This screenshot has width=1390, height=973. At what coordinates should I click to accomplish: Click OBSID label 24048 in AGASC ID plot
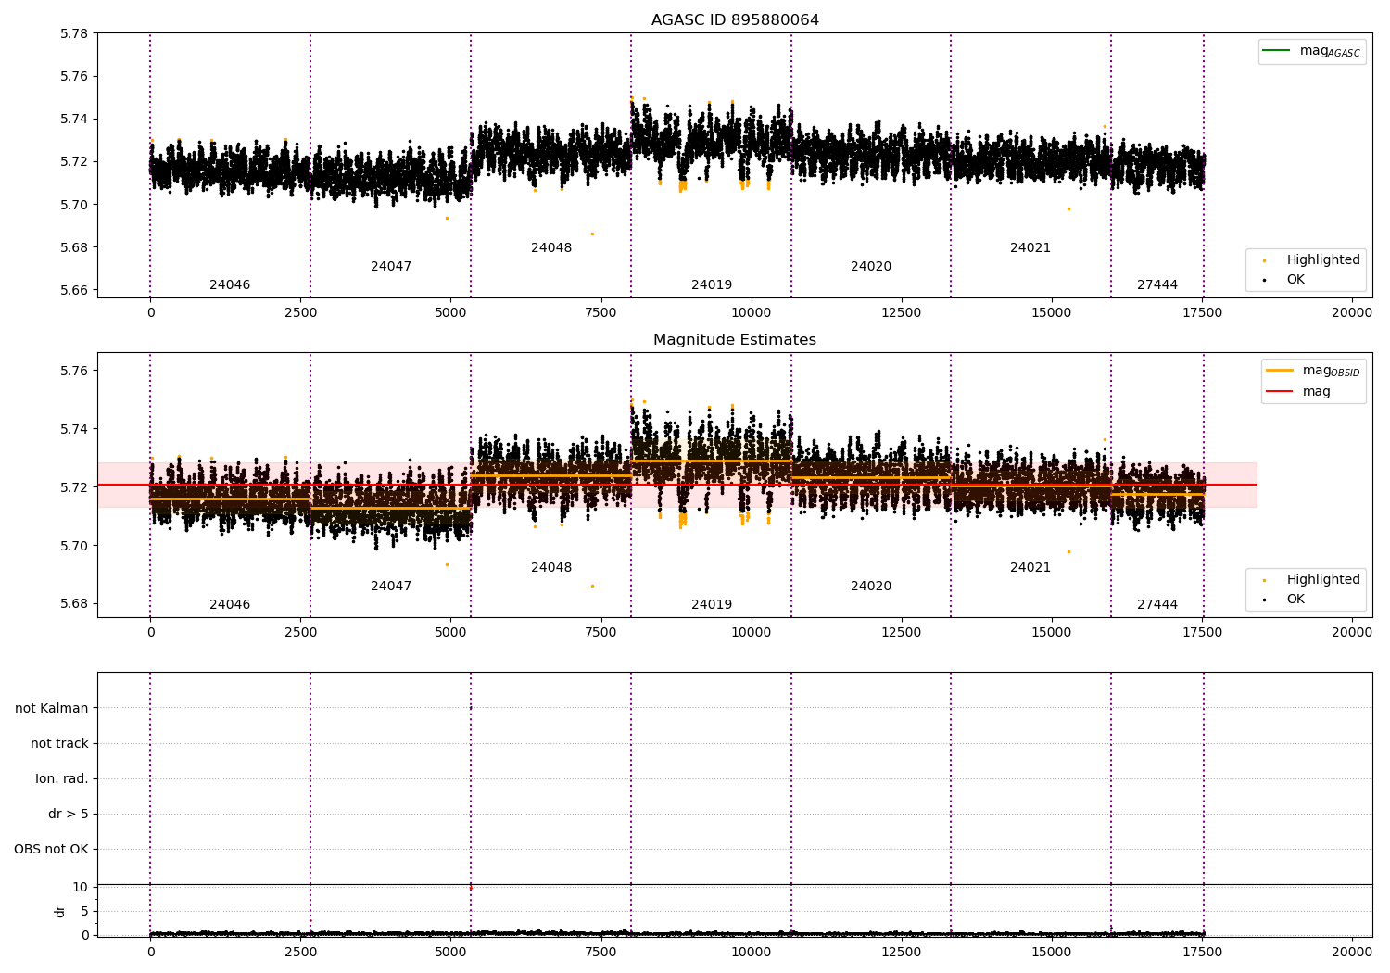(551, 248)
